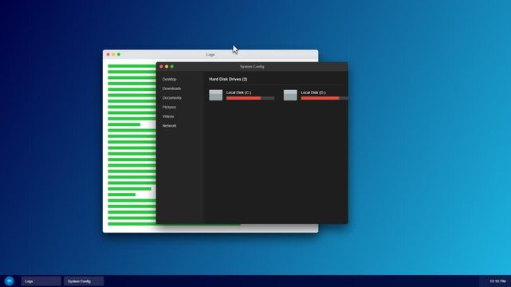Click the Local Disk (C:) drive icon
Screen dimensions: 511x287
tap(216, 95)
